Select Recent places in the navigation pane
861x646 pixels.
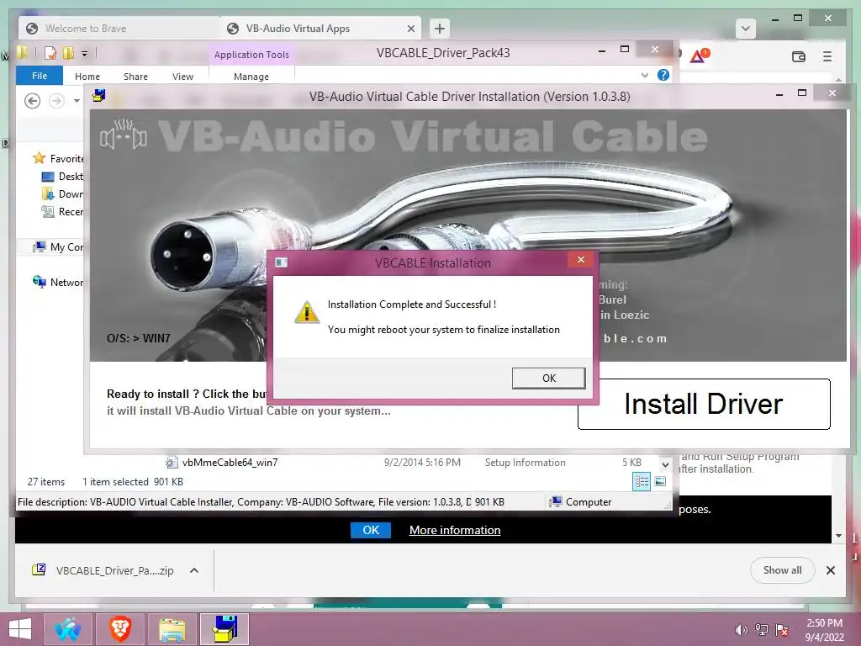point(62,211)
